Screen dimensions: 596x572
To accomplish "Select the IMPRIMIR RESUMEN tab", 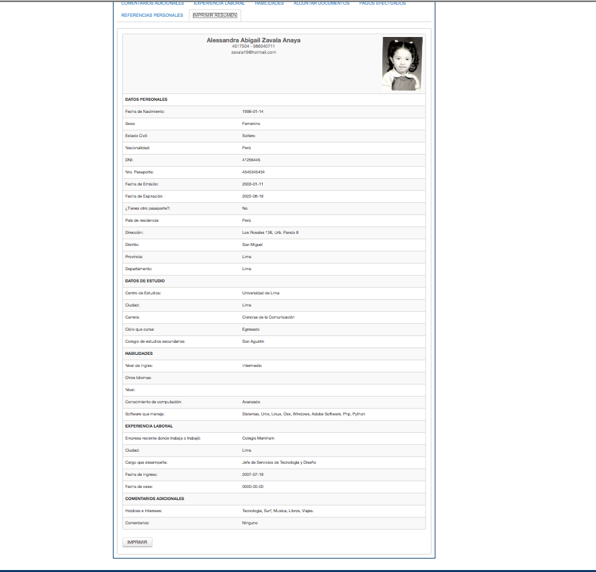I will [215, 15].
